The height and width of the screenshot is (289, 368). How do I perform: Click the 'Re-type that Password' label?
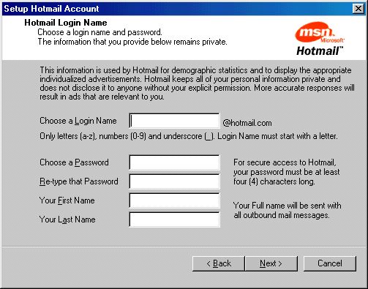[79, 181]
